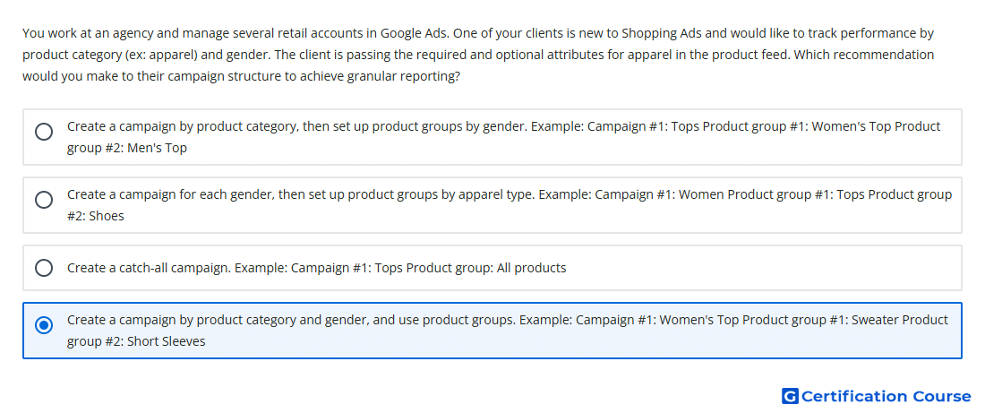
Task: Click the blue G logo icon
Action: (x=790, y=396)
